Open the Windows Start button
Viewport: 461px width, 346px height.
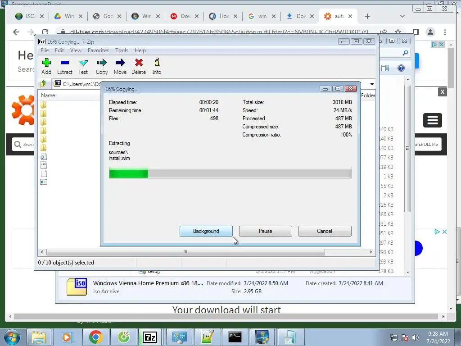pos(12,337)
